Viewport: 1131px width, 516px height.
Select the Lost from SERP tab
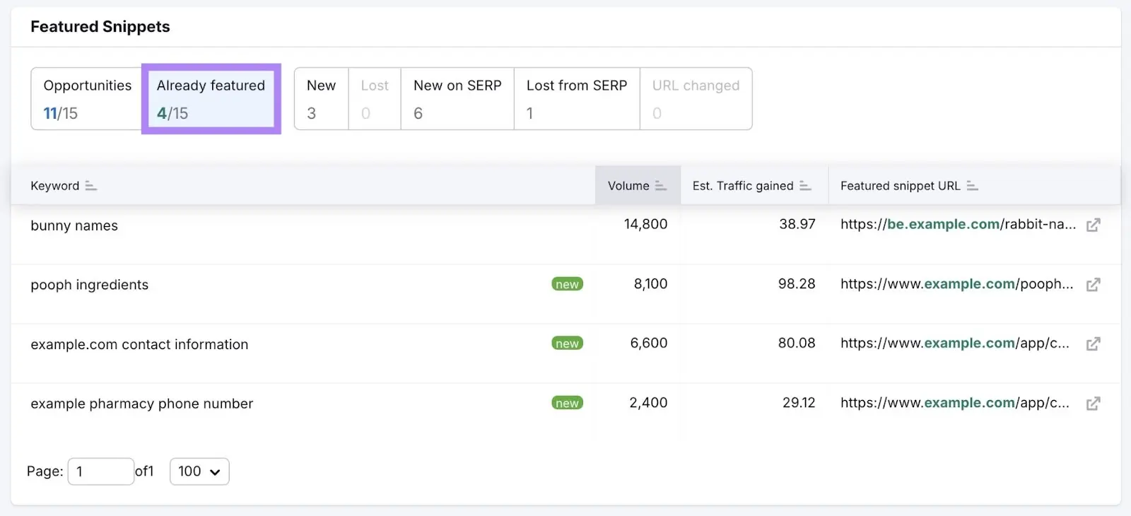576,99
